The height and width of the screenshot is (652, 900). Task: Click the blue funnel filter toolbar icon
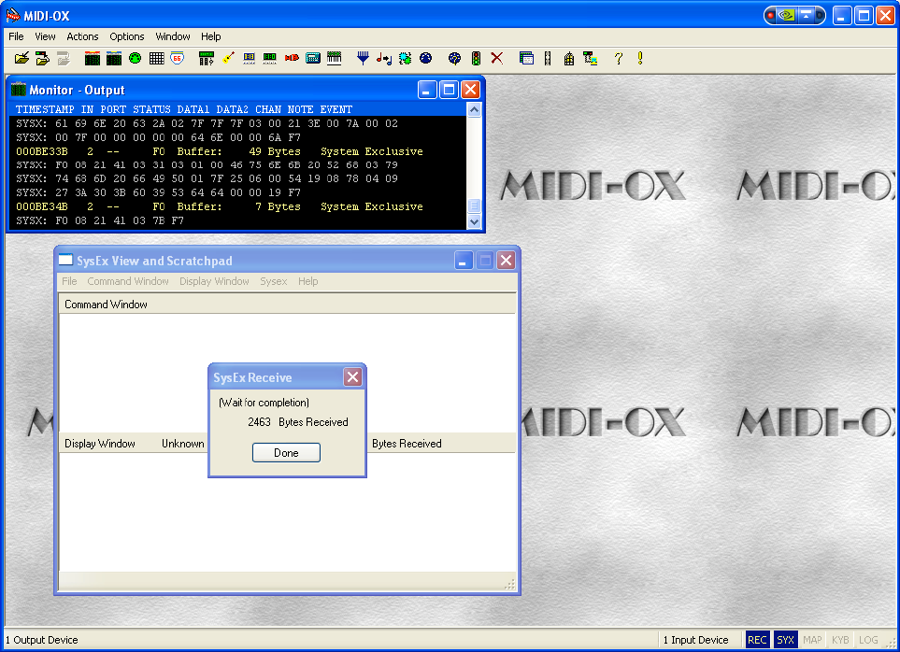pos(363,59)
